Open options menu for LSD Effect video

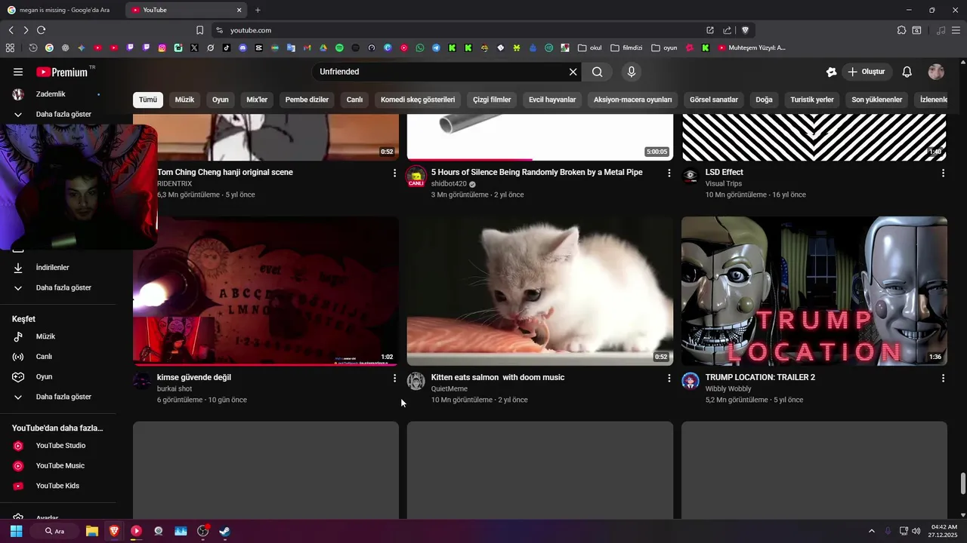pyautogui.click(x=943, y=173)
